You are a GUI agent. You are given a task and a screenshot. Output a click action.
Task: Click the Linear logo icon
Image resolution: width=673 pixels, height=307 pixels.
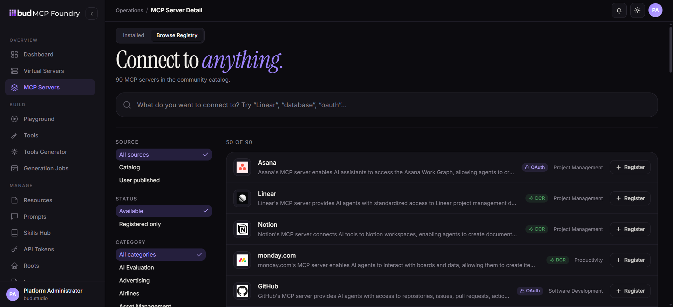[242, 198]
